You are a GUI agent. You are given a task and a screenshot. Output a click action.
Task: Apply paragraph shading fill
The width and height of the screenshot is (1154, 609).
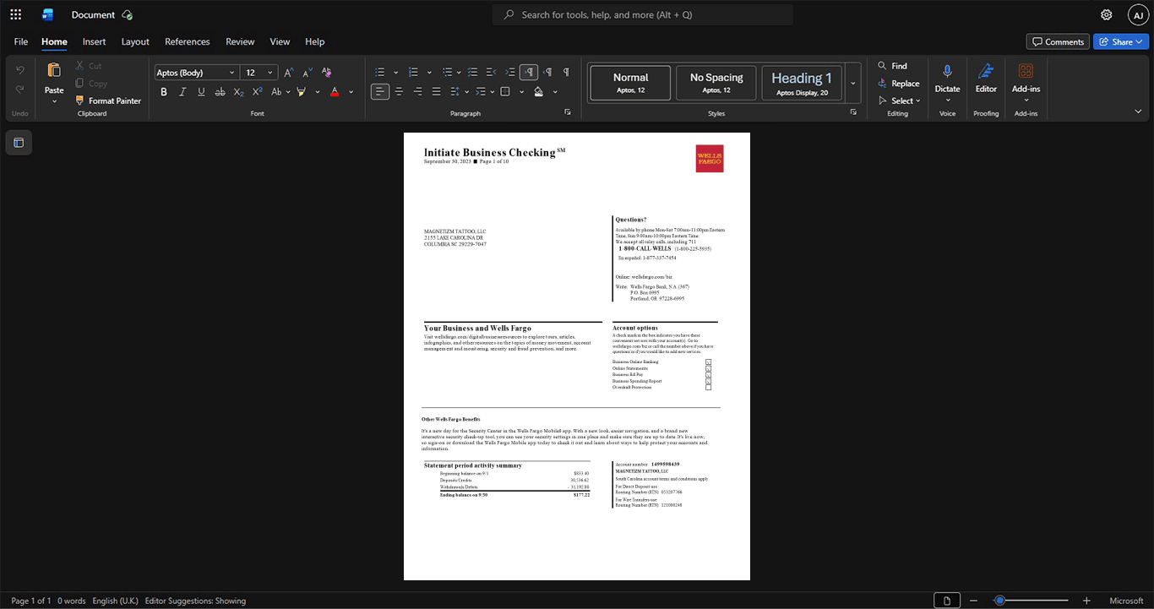[x=539, y=91]
